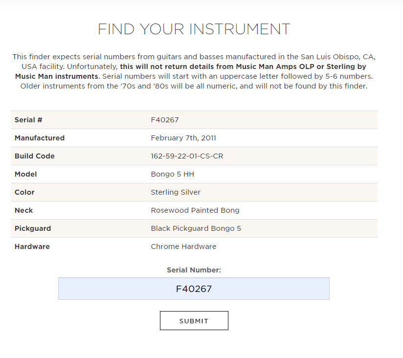Image resolution: width=403 pixels, height=358 pixels.
Task: Click the Color value Sterling Silver
Action: pyautogui.click(x=176, y=192)
